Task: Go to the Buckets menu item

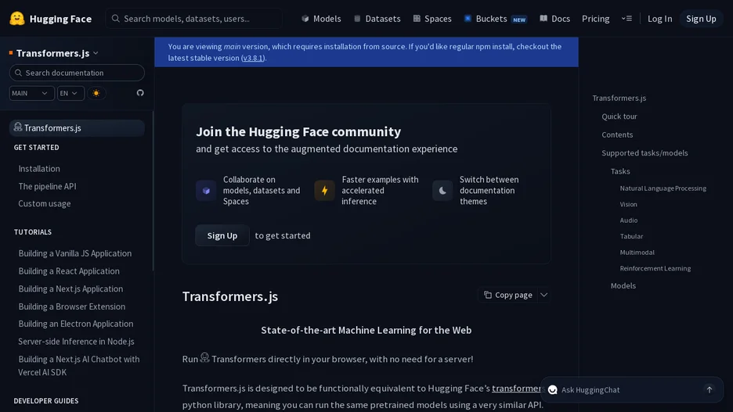Action: pos(495,19)
